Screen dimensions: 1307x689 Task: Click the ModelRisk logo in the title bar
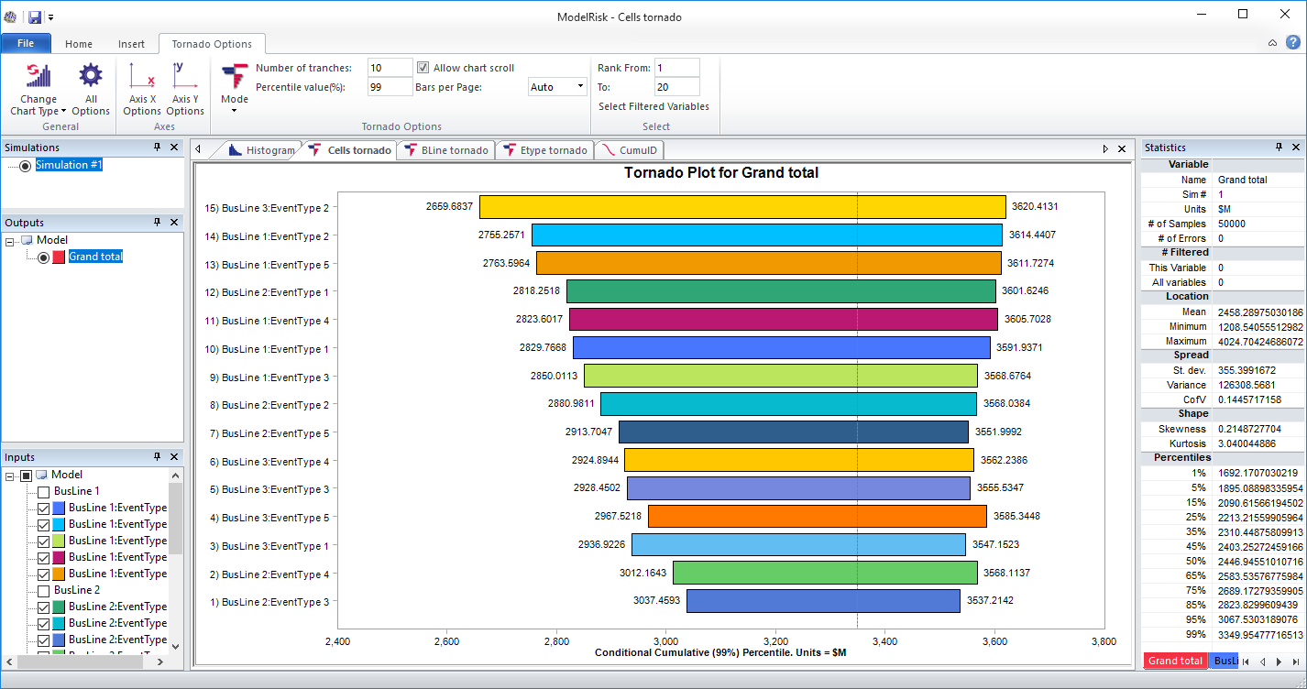[x=12, y=16]
